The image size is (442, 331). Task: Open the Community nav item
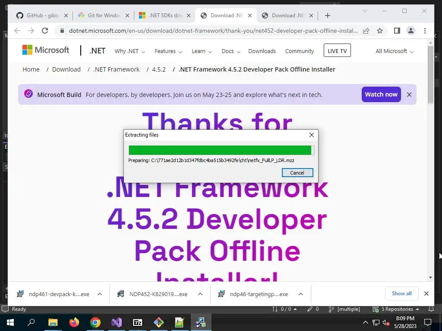pos(300,51)
